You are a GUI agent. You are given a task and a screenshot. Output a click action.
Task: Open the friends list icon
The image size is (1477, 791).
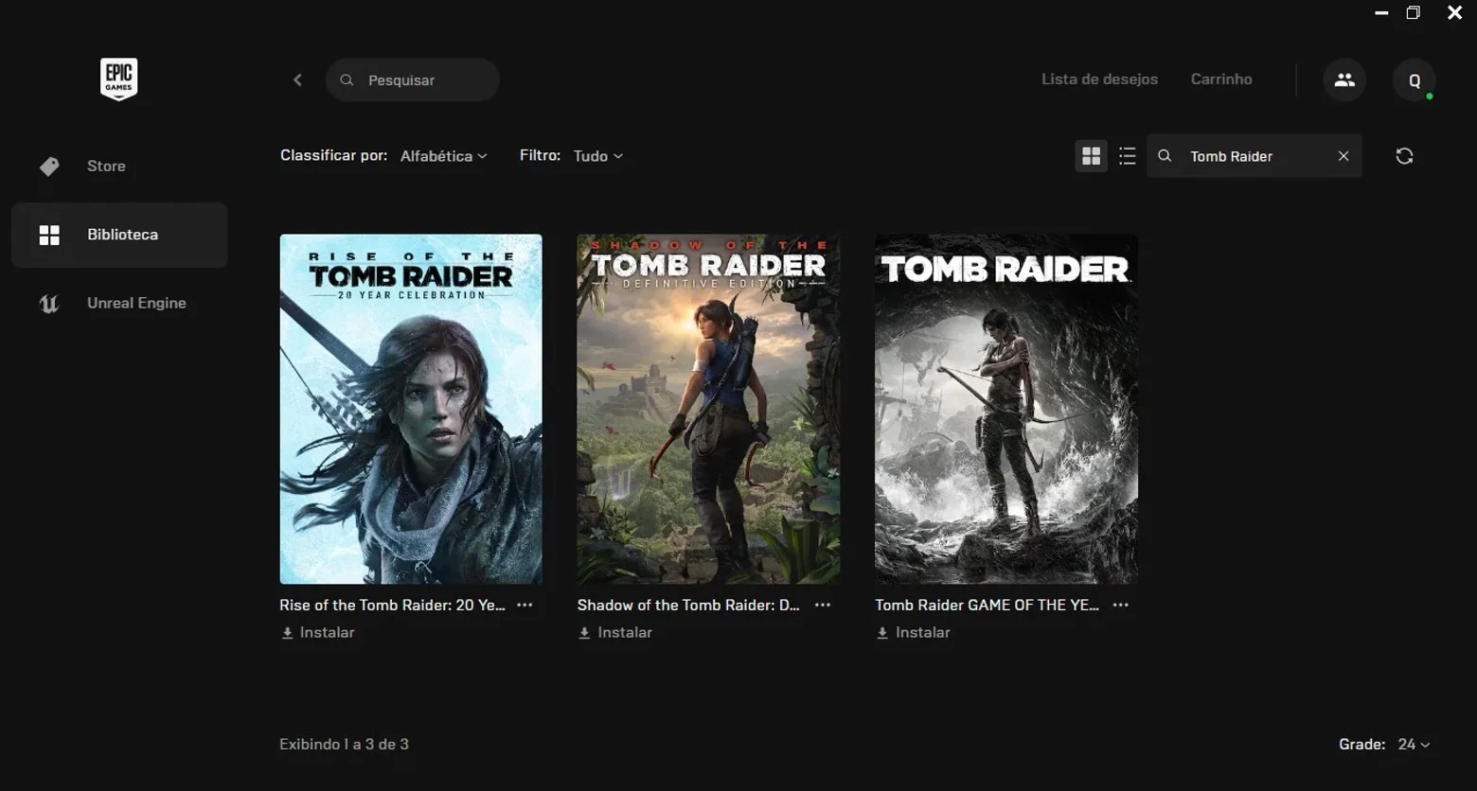[x=1344, y=80]
